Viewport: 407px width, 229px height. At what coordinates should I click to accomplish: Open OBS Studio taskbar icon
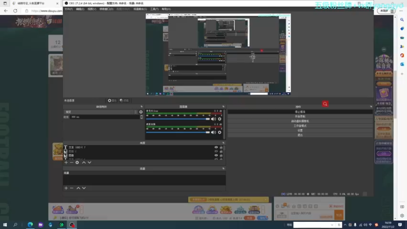pyautogui.click(x=72, y=225)
